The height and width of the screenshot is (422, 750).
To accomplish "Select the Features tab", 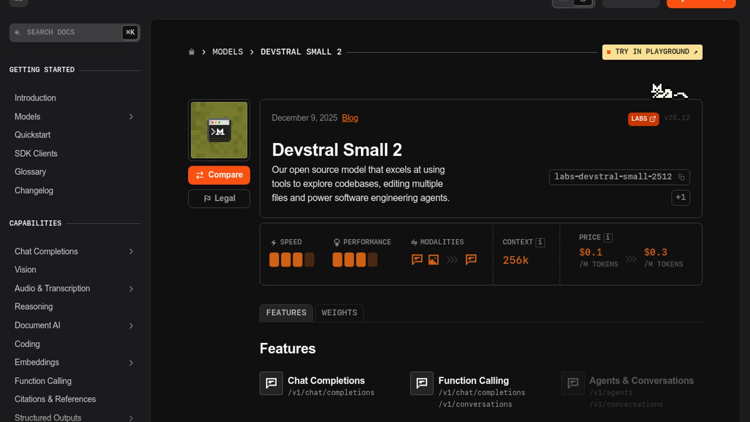I will coord(286,313).
